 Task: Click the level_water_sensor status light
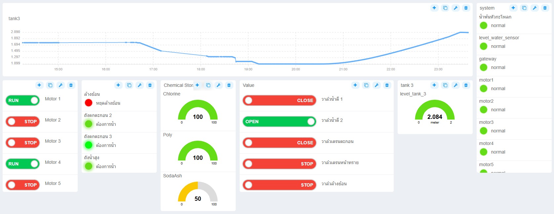[x=484, y=46]
